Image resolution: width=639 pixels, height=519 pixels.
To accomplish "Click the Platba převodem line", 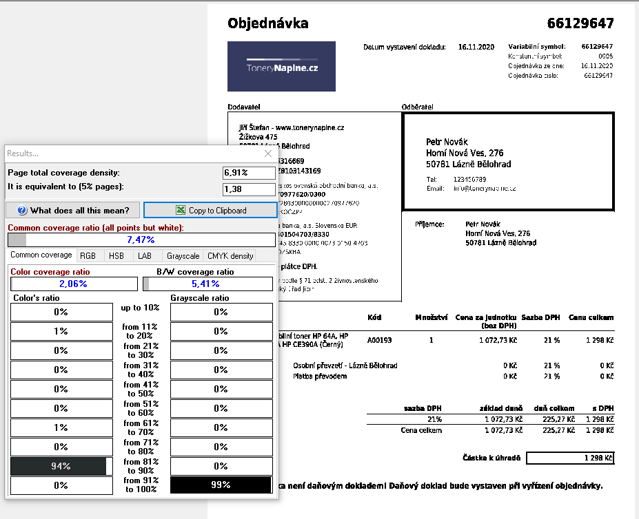I will pyautogui.click(x=320, y=376).
